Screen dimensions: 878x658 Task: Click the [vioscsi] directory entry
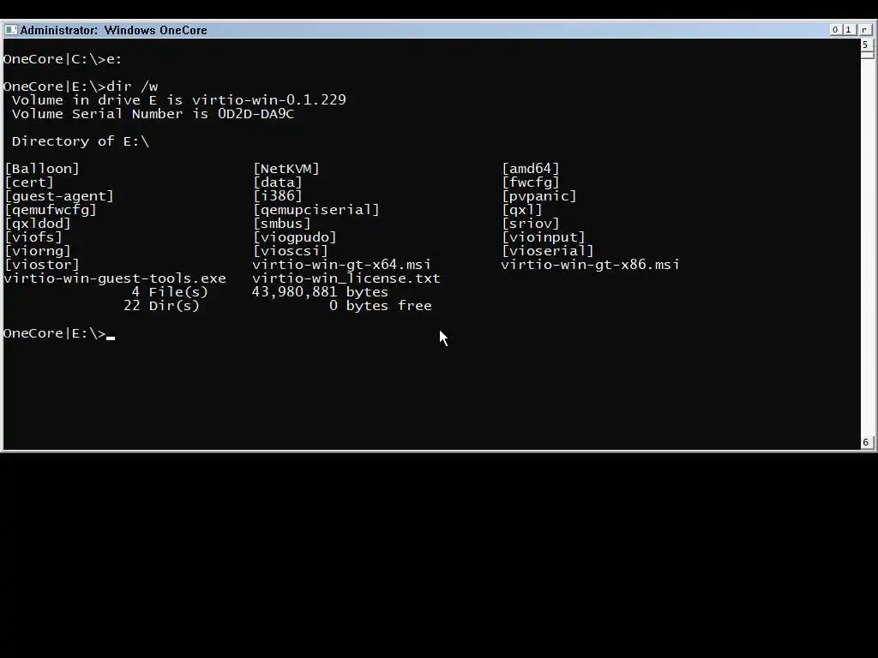(x=291, y=251)
